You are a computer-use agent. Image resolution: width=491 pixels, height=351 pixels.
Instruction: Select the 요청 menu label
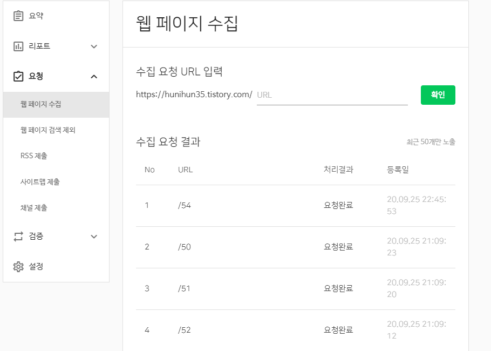pos(36,76)
